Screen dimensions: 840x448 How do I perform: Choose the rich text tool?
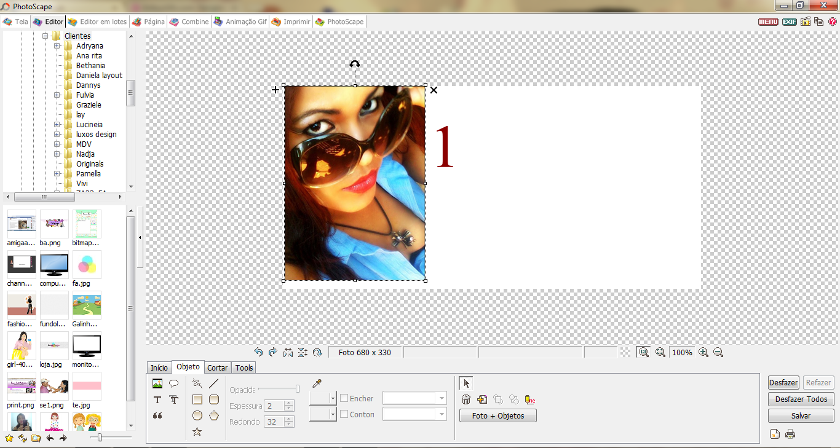click(174, 399)
